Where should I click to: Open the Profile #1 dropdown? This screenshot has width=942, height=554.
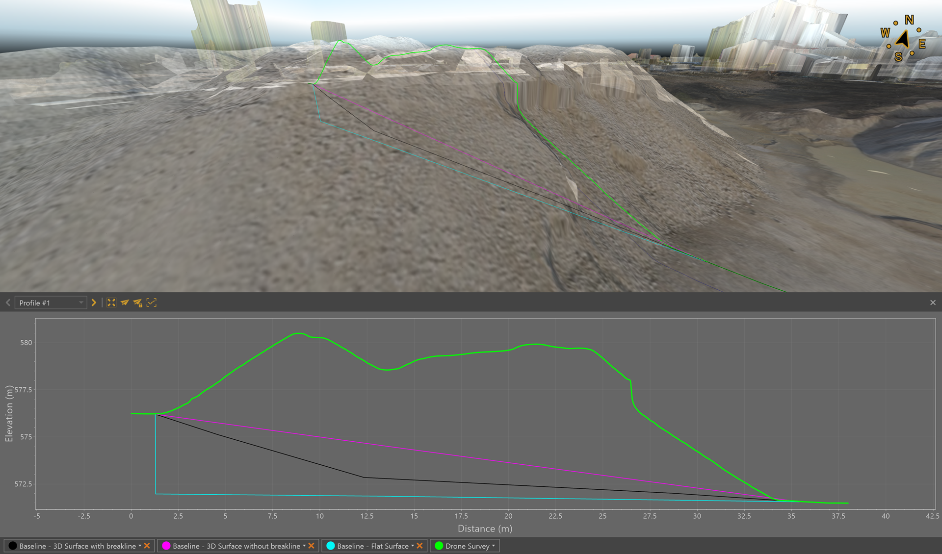click(x=51, y=303)
